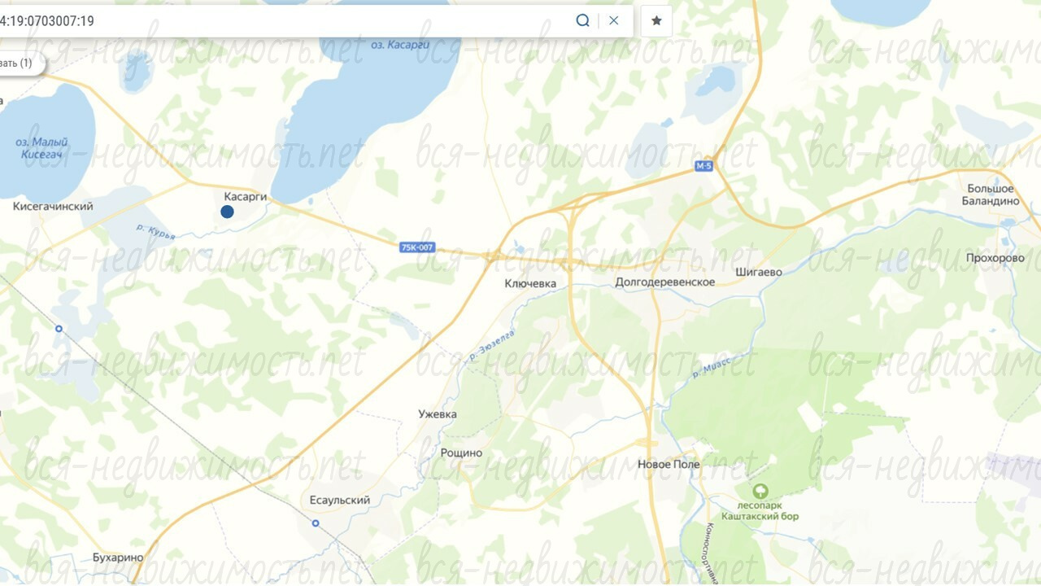Click the лесопарк Каштакский бор tree icon
The image size is (1041, 586).
pyautogui.click(x=760, y=492)
